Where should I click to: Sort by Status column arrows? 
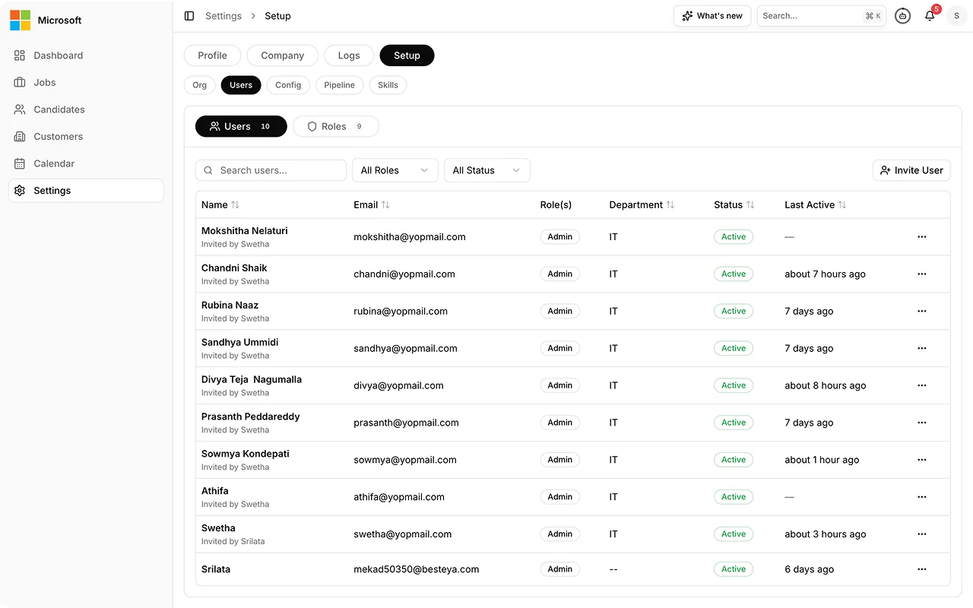[750, 205]
